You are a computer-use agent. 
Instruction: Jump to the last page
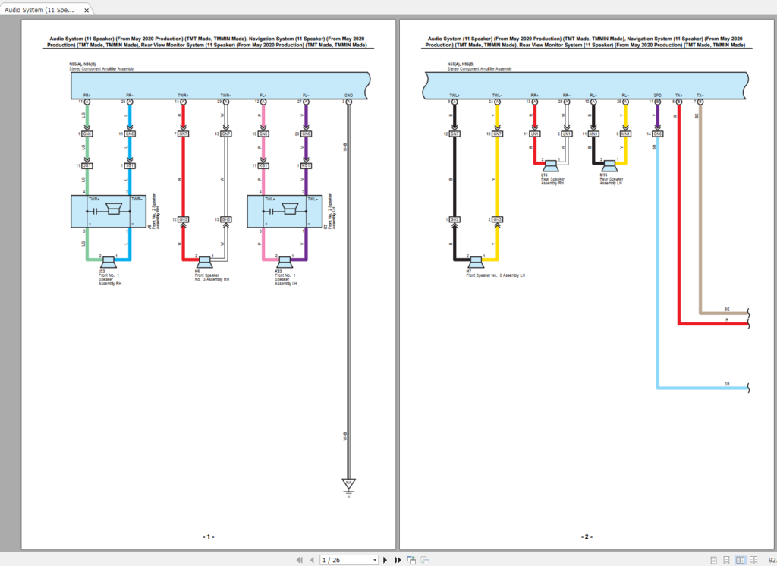(x=398, y=560)
